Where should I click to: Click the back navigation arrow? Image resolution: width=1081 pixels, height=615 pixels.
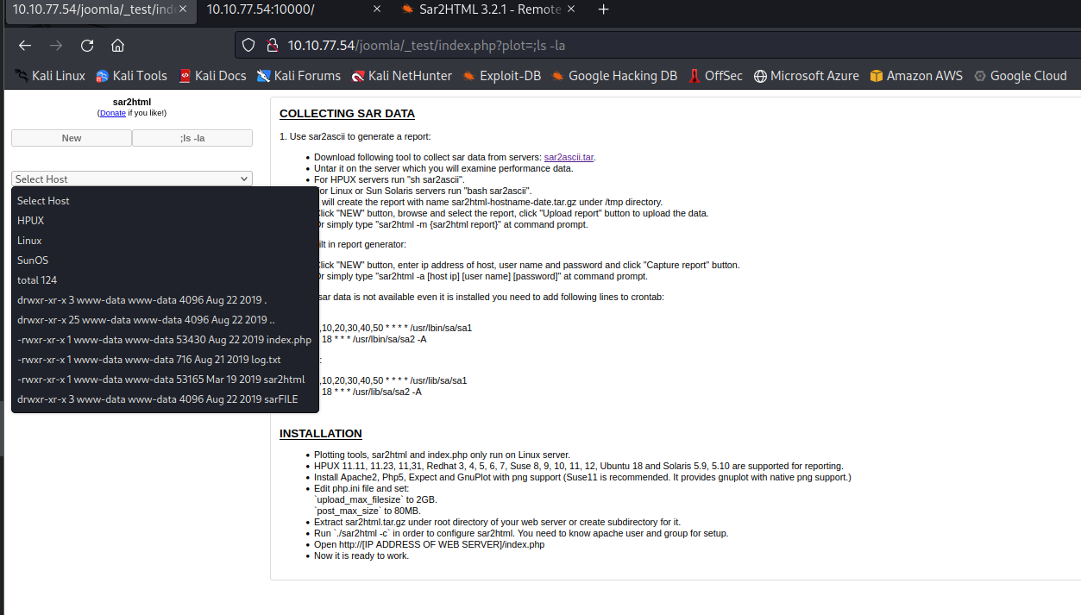[24, 45]
